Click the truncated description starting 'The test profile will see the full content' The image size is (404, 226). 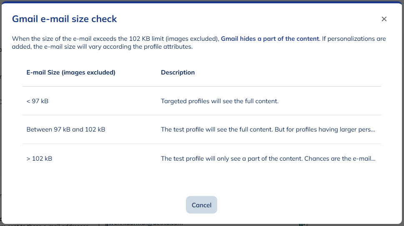click(268, 129)
